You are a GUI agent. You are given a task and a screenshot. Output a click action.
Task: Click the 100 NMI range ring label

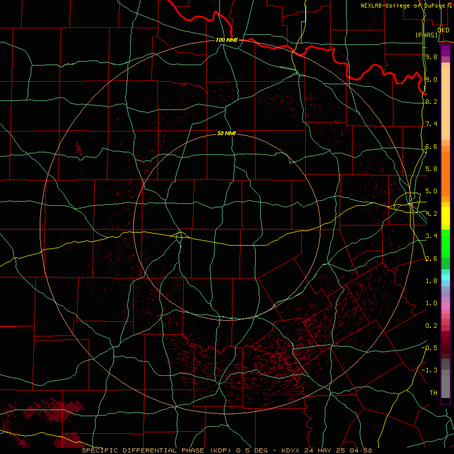226,40
